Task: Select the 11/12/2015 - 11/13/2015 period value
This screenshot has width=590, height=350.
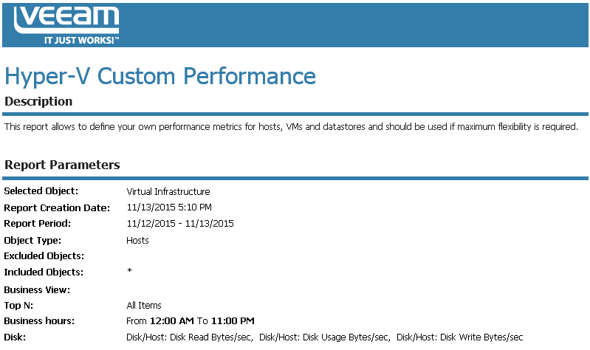Action: [180, 224]
